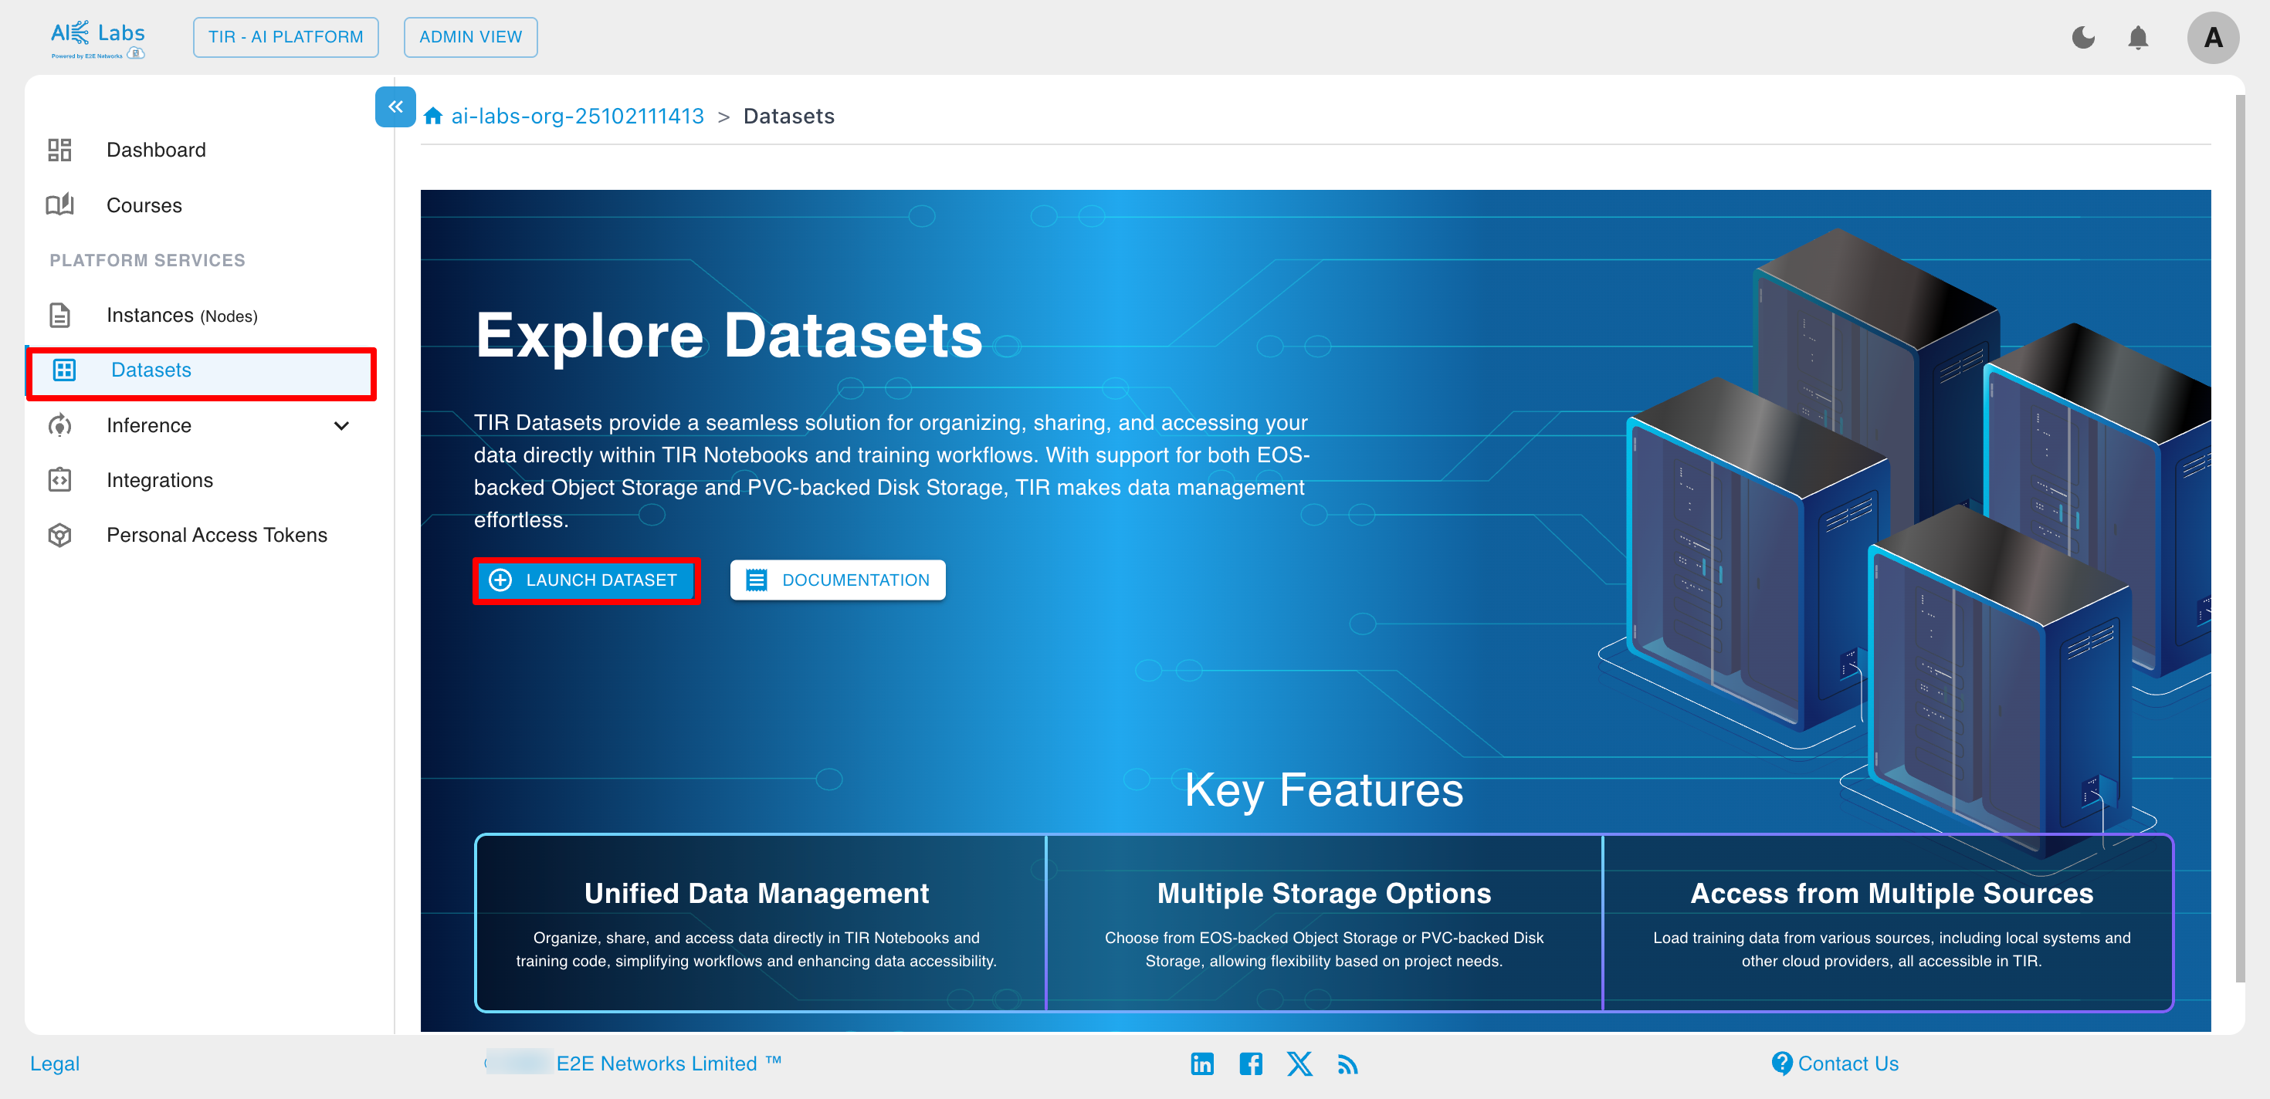This screenshot has width=2270, height=1099.
Task: Expand the Inference chevron
Action: [x=342, y=425]
